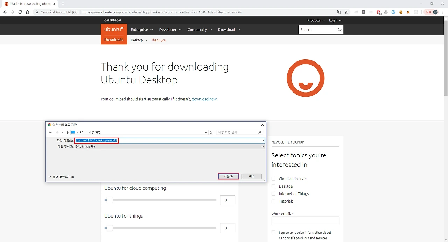Click the translate page icon

pos(338,12)
